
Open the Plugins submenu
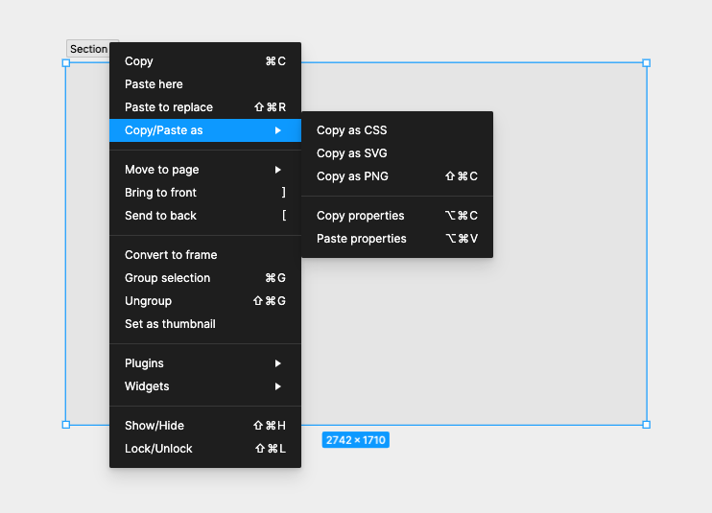click(x=205, y=363)
